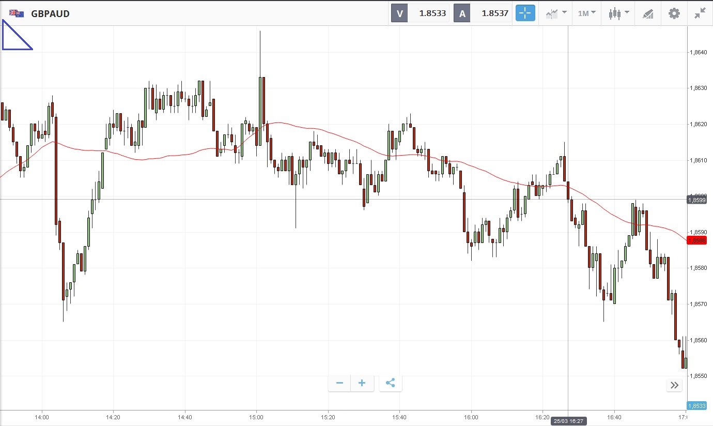This screenshot has width=713, height=426.
Task: Click the collapse chart arrows icon
Action: click(x=700, y=13)
